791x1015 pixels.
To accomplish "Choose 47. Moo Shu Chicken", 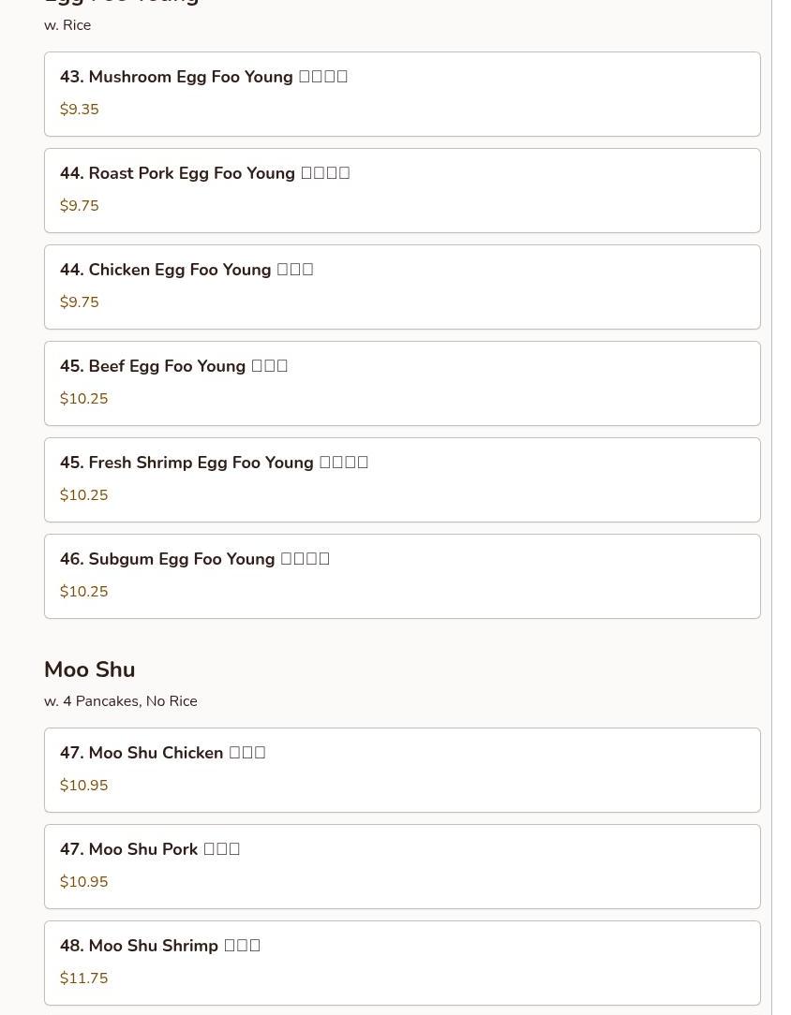I will [402, 770].
